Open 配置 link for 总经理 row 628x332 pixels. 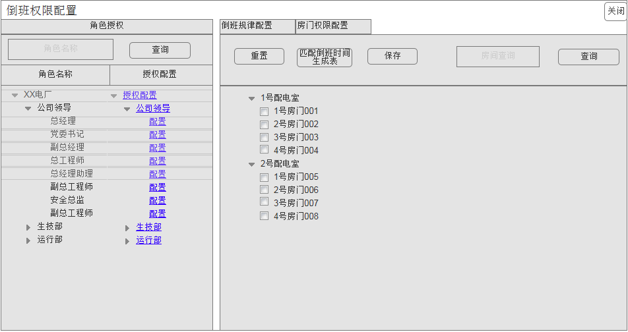click(x=158, y=121)
